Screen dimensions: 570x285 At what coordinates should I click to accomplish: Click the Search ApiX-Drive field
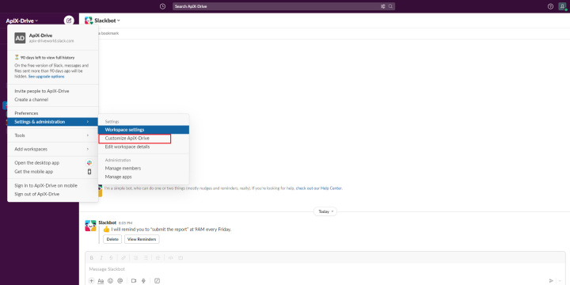click(283, 6)
